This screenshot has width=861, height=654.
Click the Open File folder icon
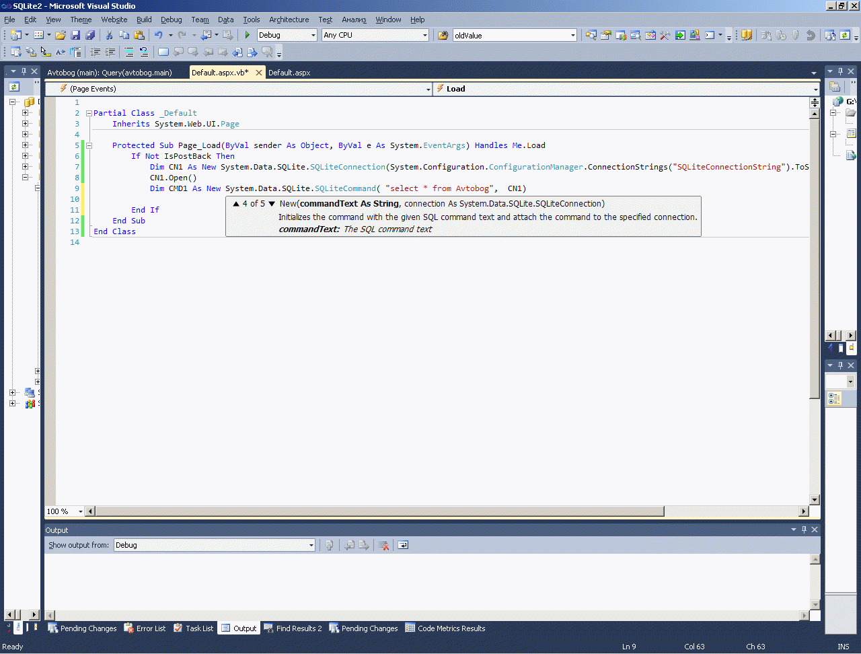pos(61,35)
